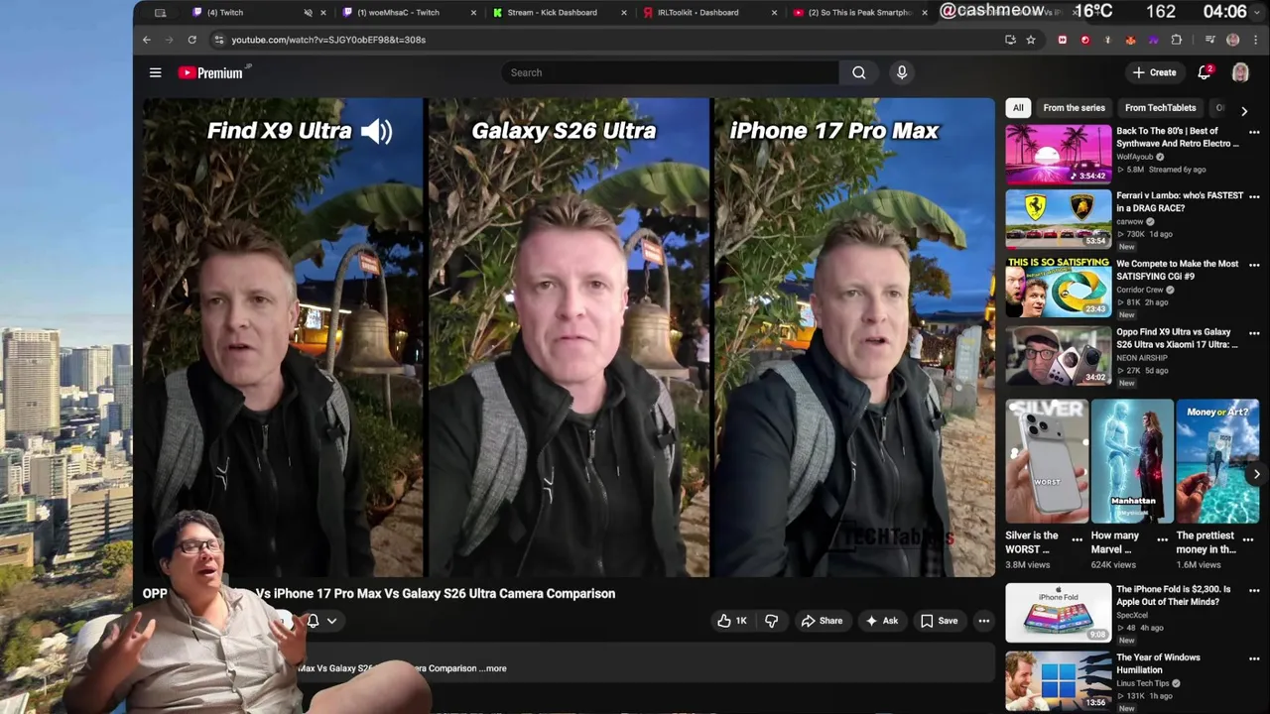
Task: Click WolfAyoub channel name
Action: (x=1134, y=157)
